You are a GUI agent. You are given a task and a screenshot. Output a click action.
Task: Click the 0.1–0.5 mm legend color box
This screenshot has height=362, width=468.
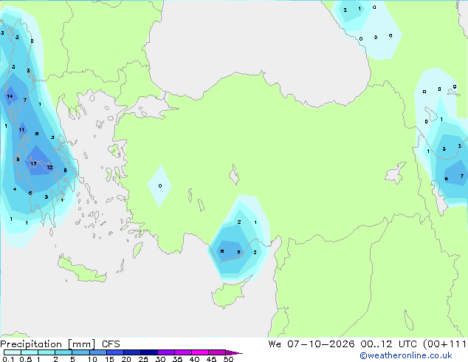click(x=13, y=352)
